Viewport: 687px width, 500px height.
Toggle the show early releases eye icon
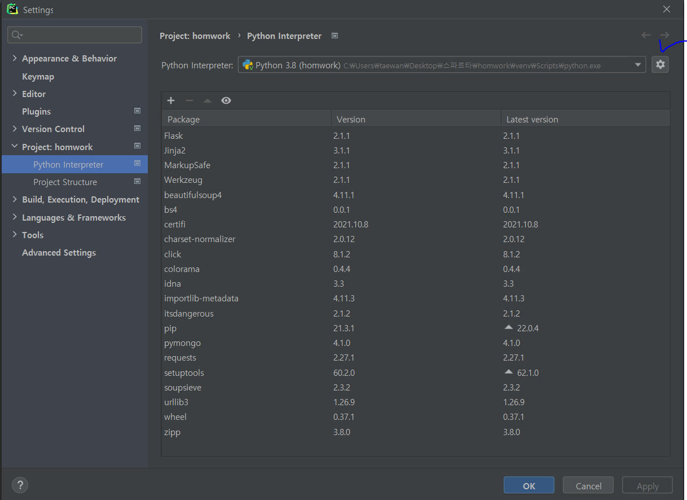click(x=226, y=100)
